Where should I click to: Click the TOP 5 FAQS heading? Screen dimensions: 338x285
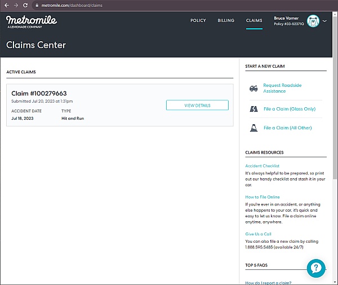pyautogui.click(x=256, y=265)
